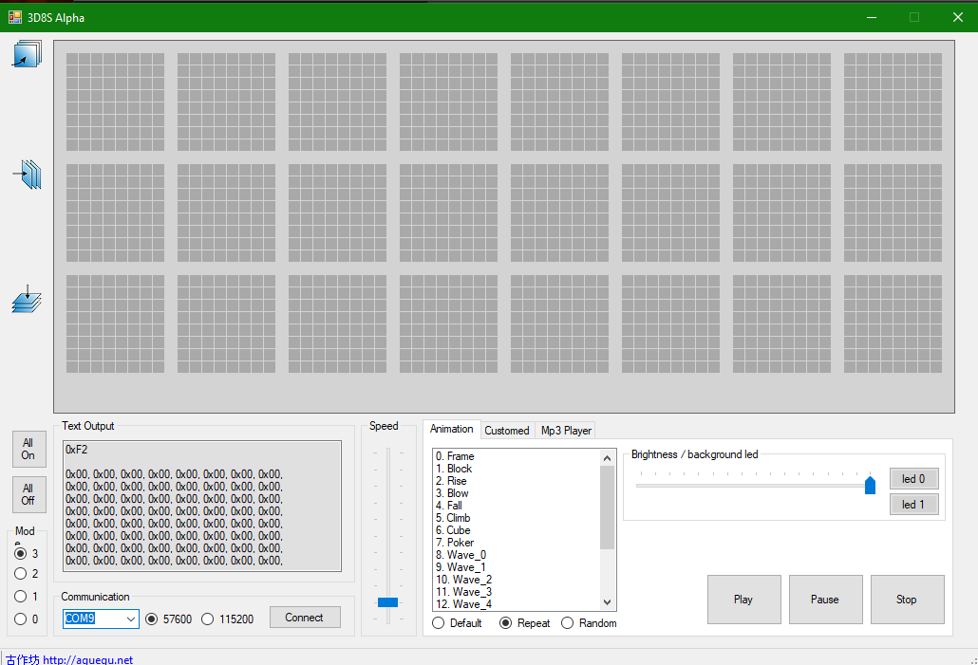Select '6. Cube' in the animation list
This screenshot has width=978, height=665.
click(517, 530)
